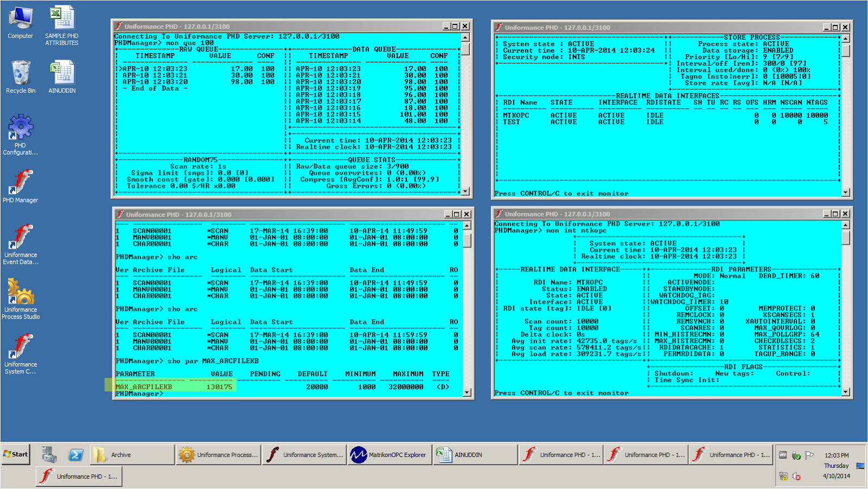The height and width of the screenshot is (489, 868).
Task: Open Computer from the desktop
Action: [21, 22]
